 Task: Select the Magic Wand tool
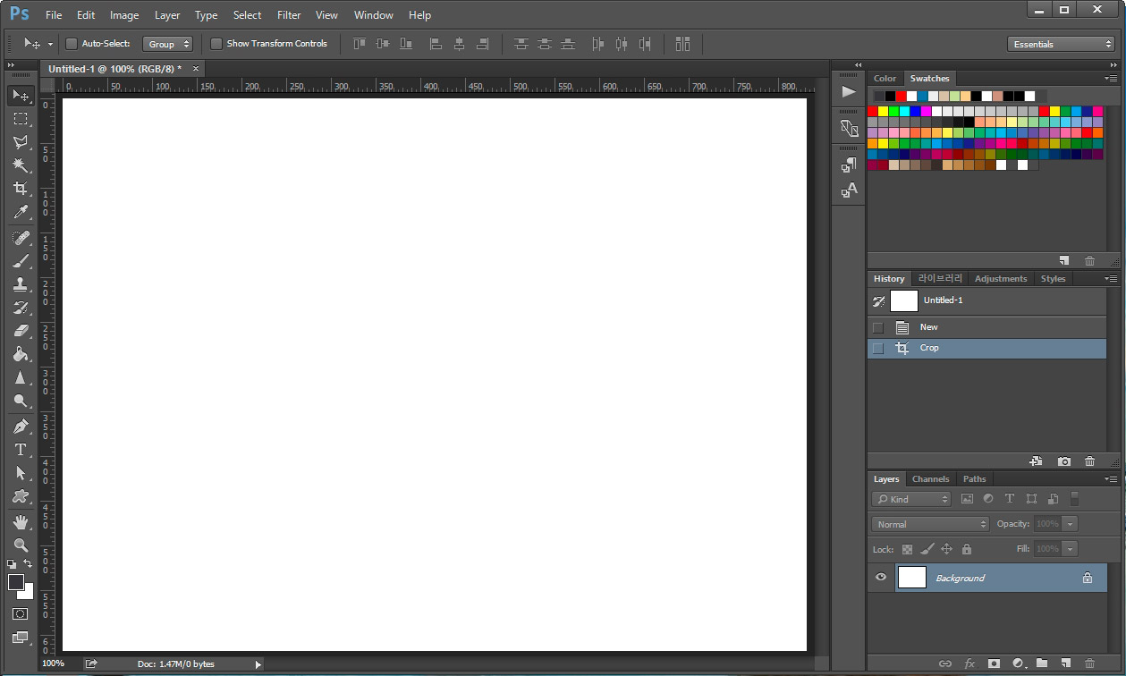tap(21, 165)
